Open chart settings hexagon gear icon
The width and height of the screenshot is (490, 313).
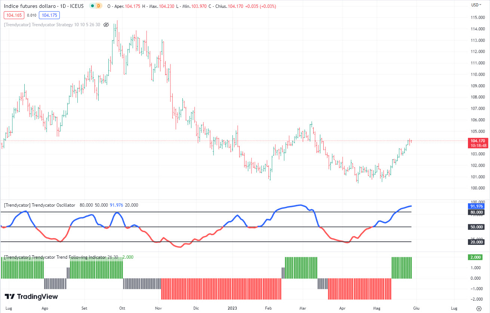(479, 309)
